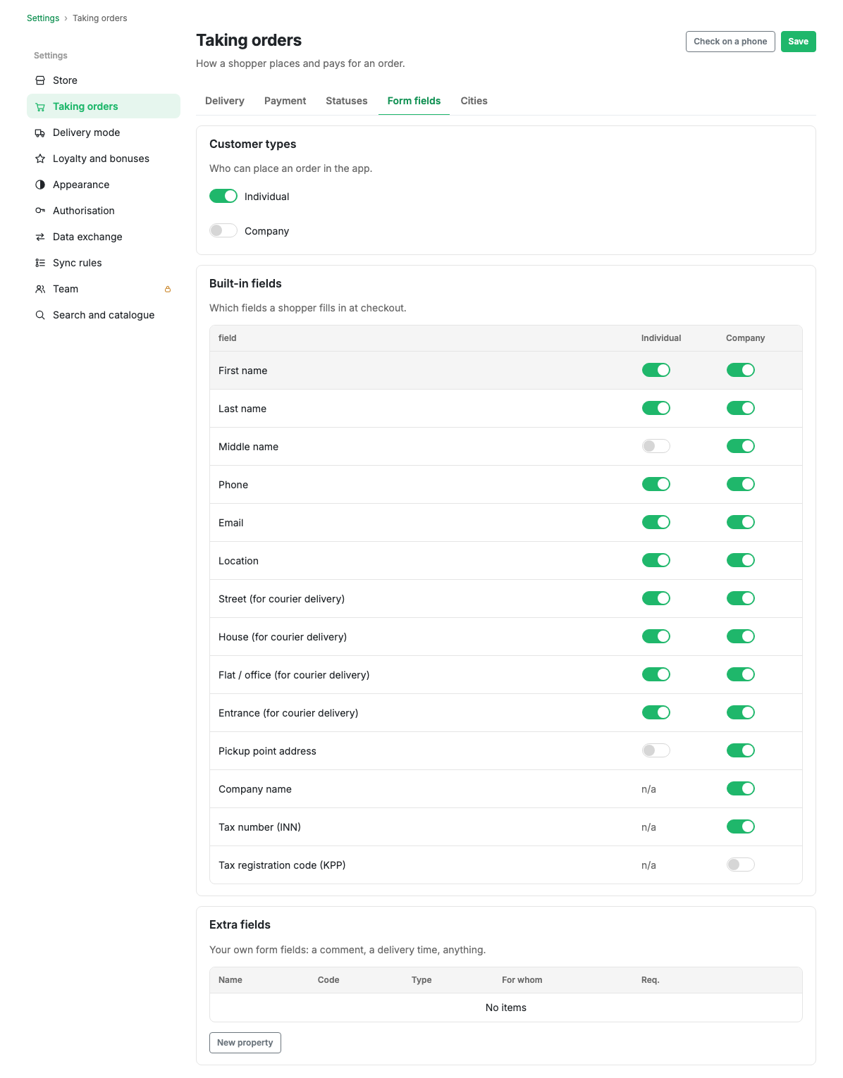
Task: Click the Company column header
Action: (x=746, y=338)
